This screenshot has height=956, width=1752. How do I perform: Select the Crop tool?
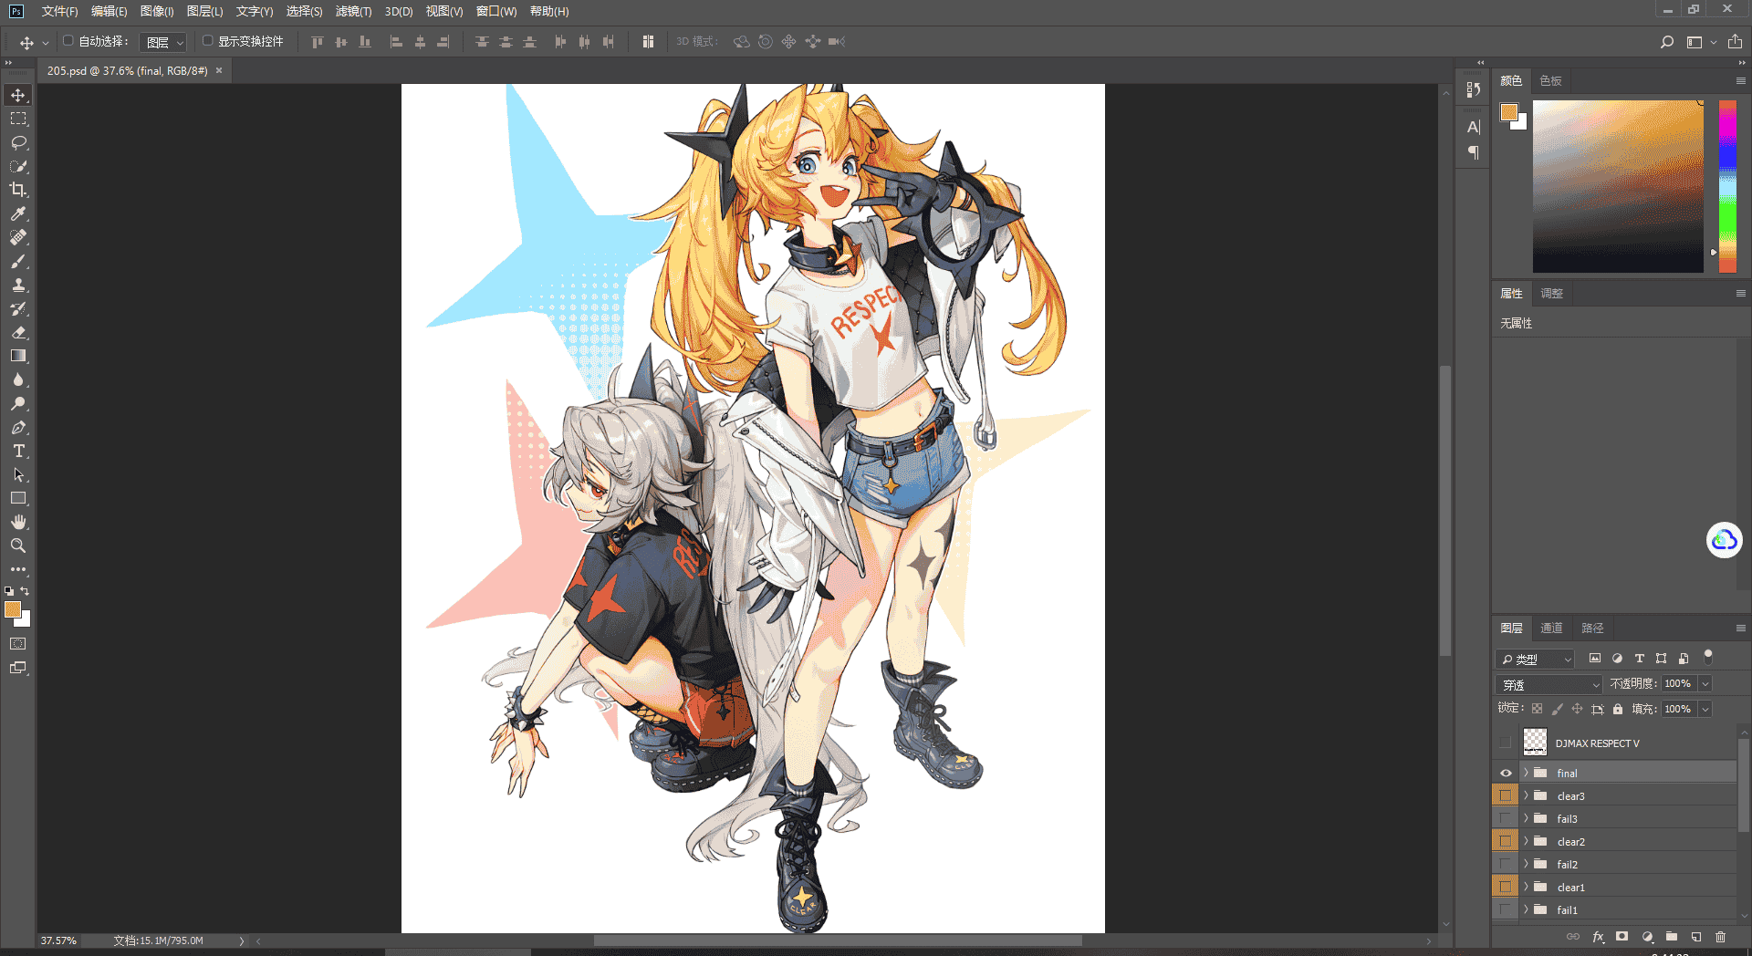pos(18,190)
